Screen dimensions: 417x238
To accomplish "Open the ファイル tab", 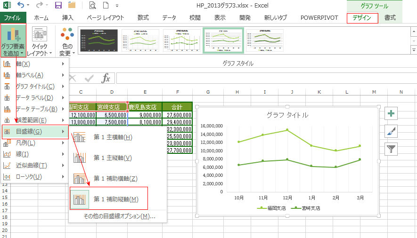I will pos(13,18).
